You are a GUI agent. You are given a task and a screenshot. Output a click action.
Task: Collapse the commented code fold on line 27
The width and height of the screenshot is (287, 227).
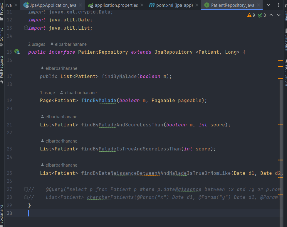(x=26, y=189)
